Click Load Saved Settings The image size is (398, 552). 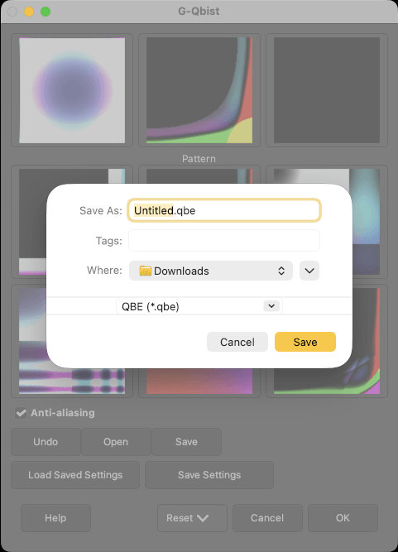(x=75, y=475)
